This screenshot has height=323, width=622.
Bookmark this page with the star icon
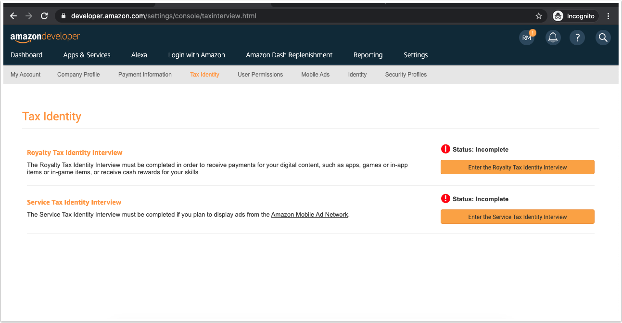(538, 16)
